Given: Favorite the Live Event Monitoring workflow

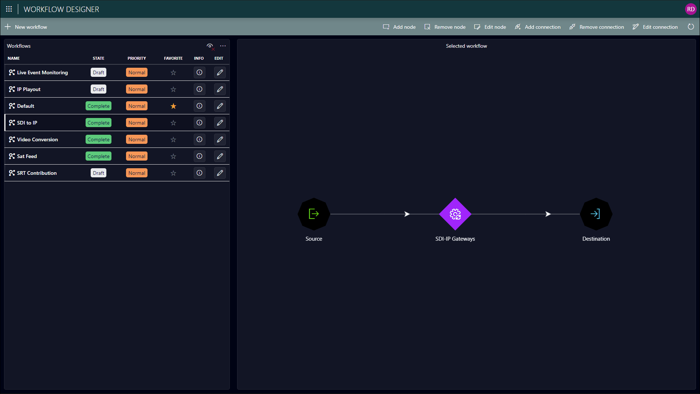Looking at the screenshot, I should tap(173, 72).
